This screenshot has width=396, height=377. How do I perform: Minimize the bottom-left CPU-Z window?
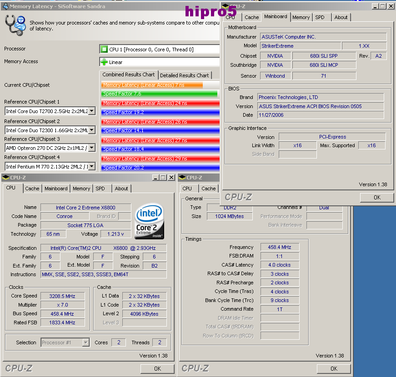tap(155, 178)
